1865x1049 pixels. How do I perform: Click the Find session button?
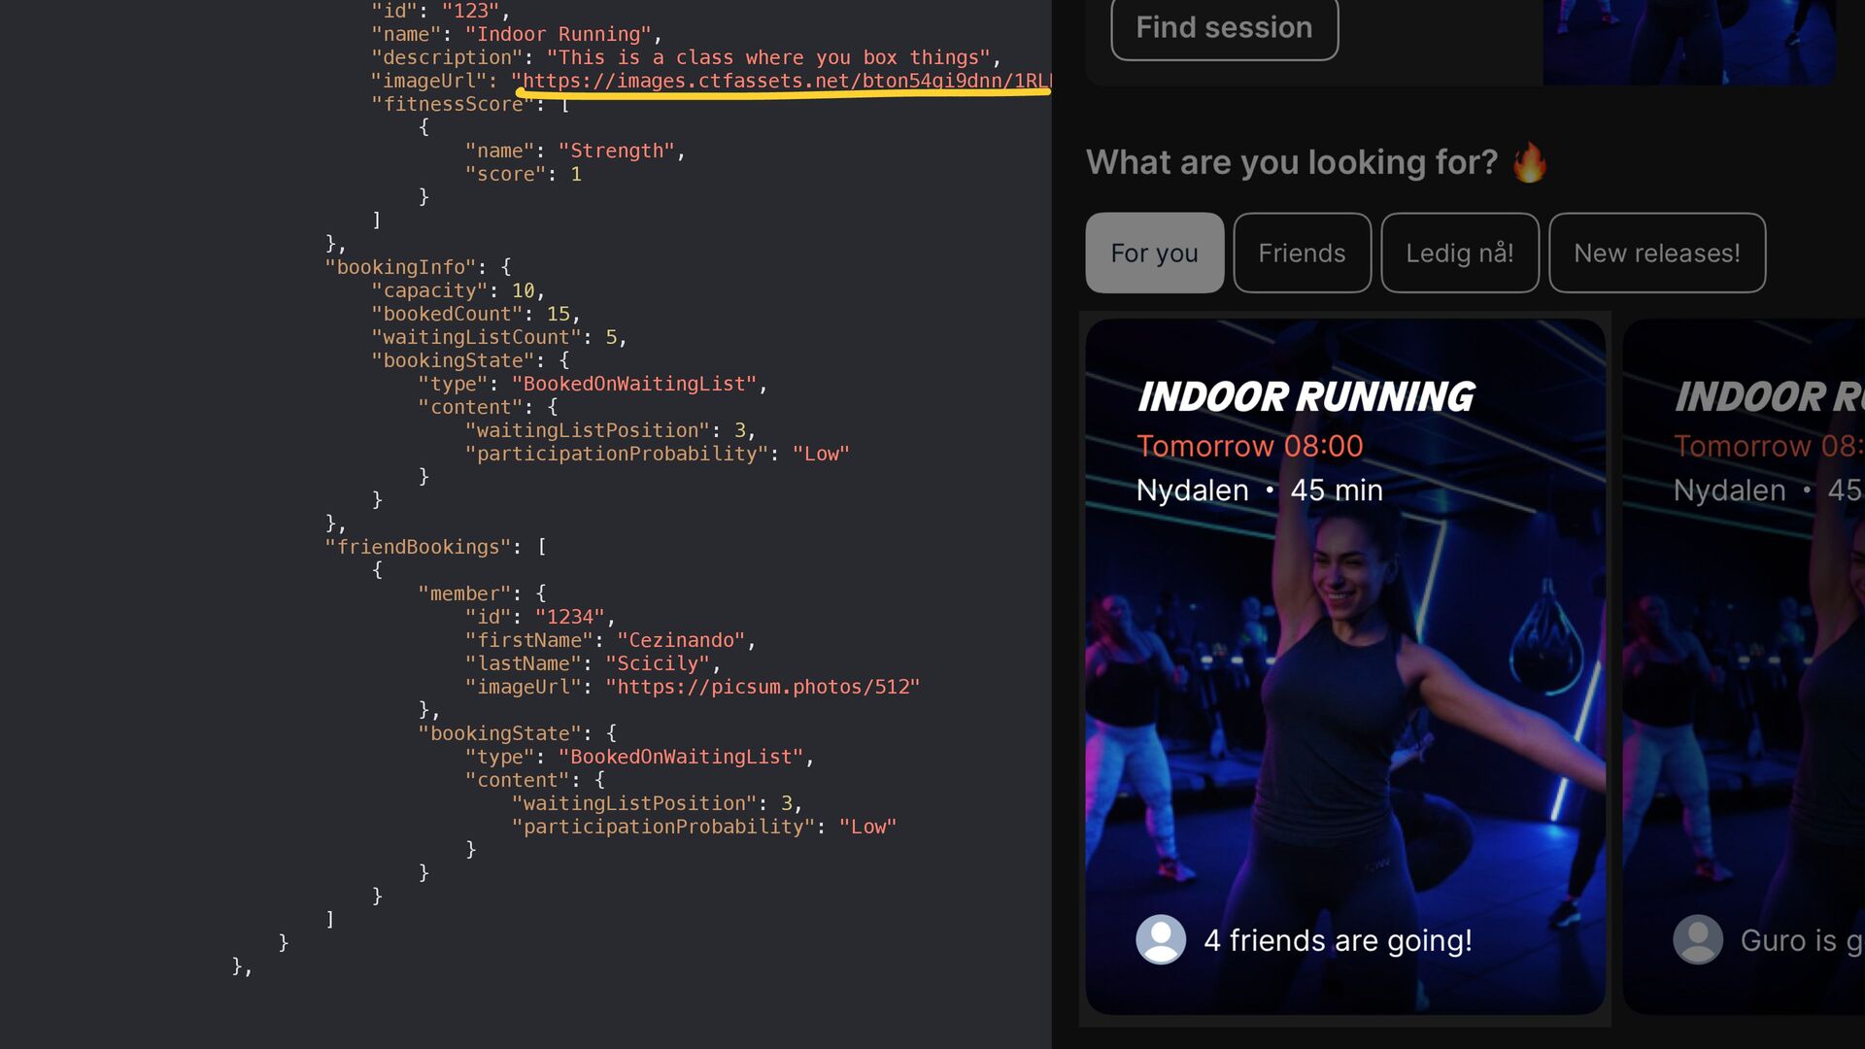coord(1224,28)
